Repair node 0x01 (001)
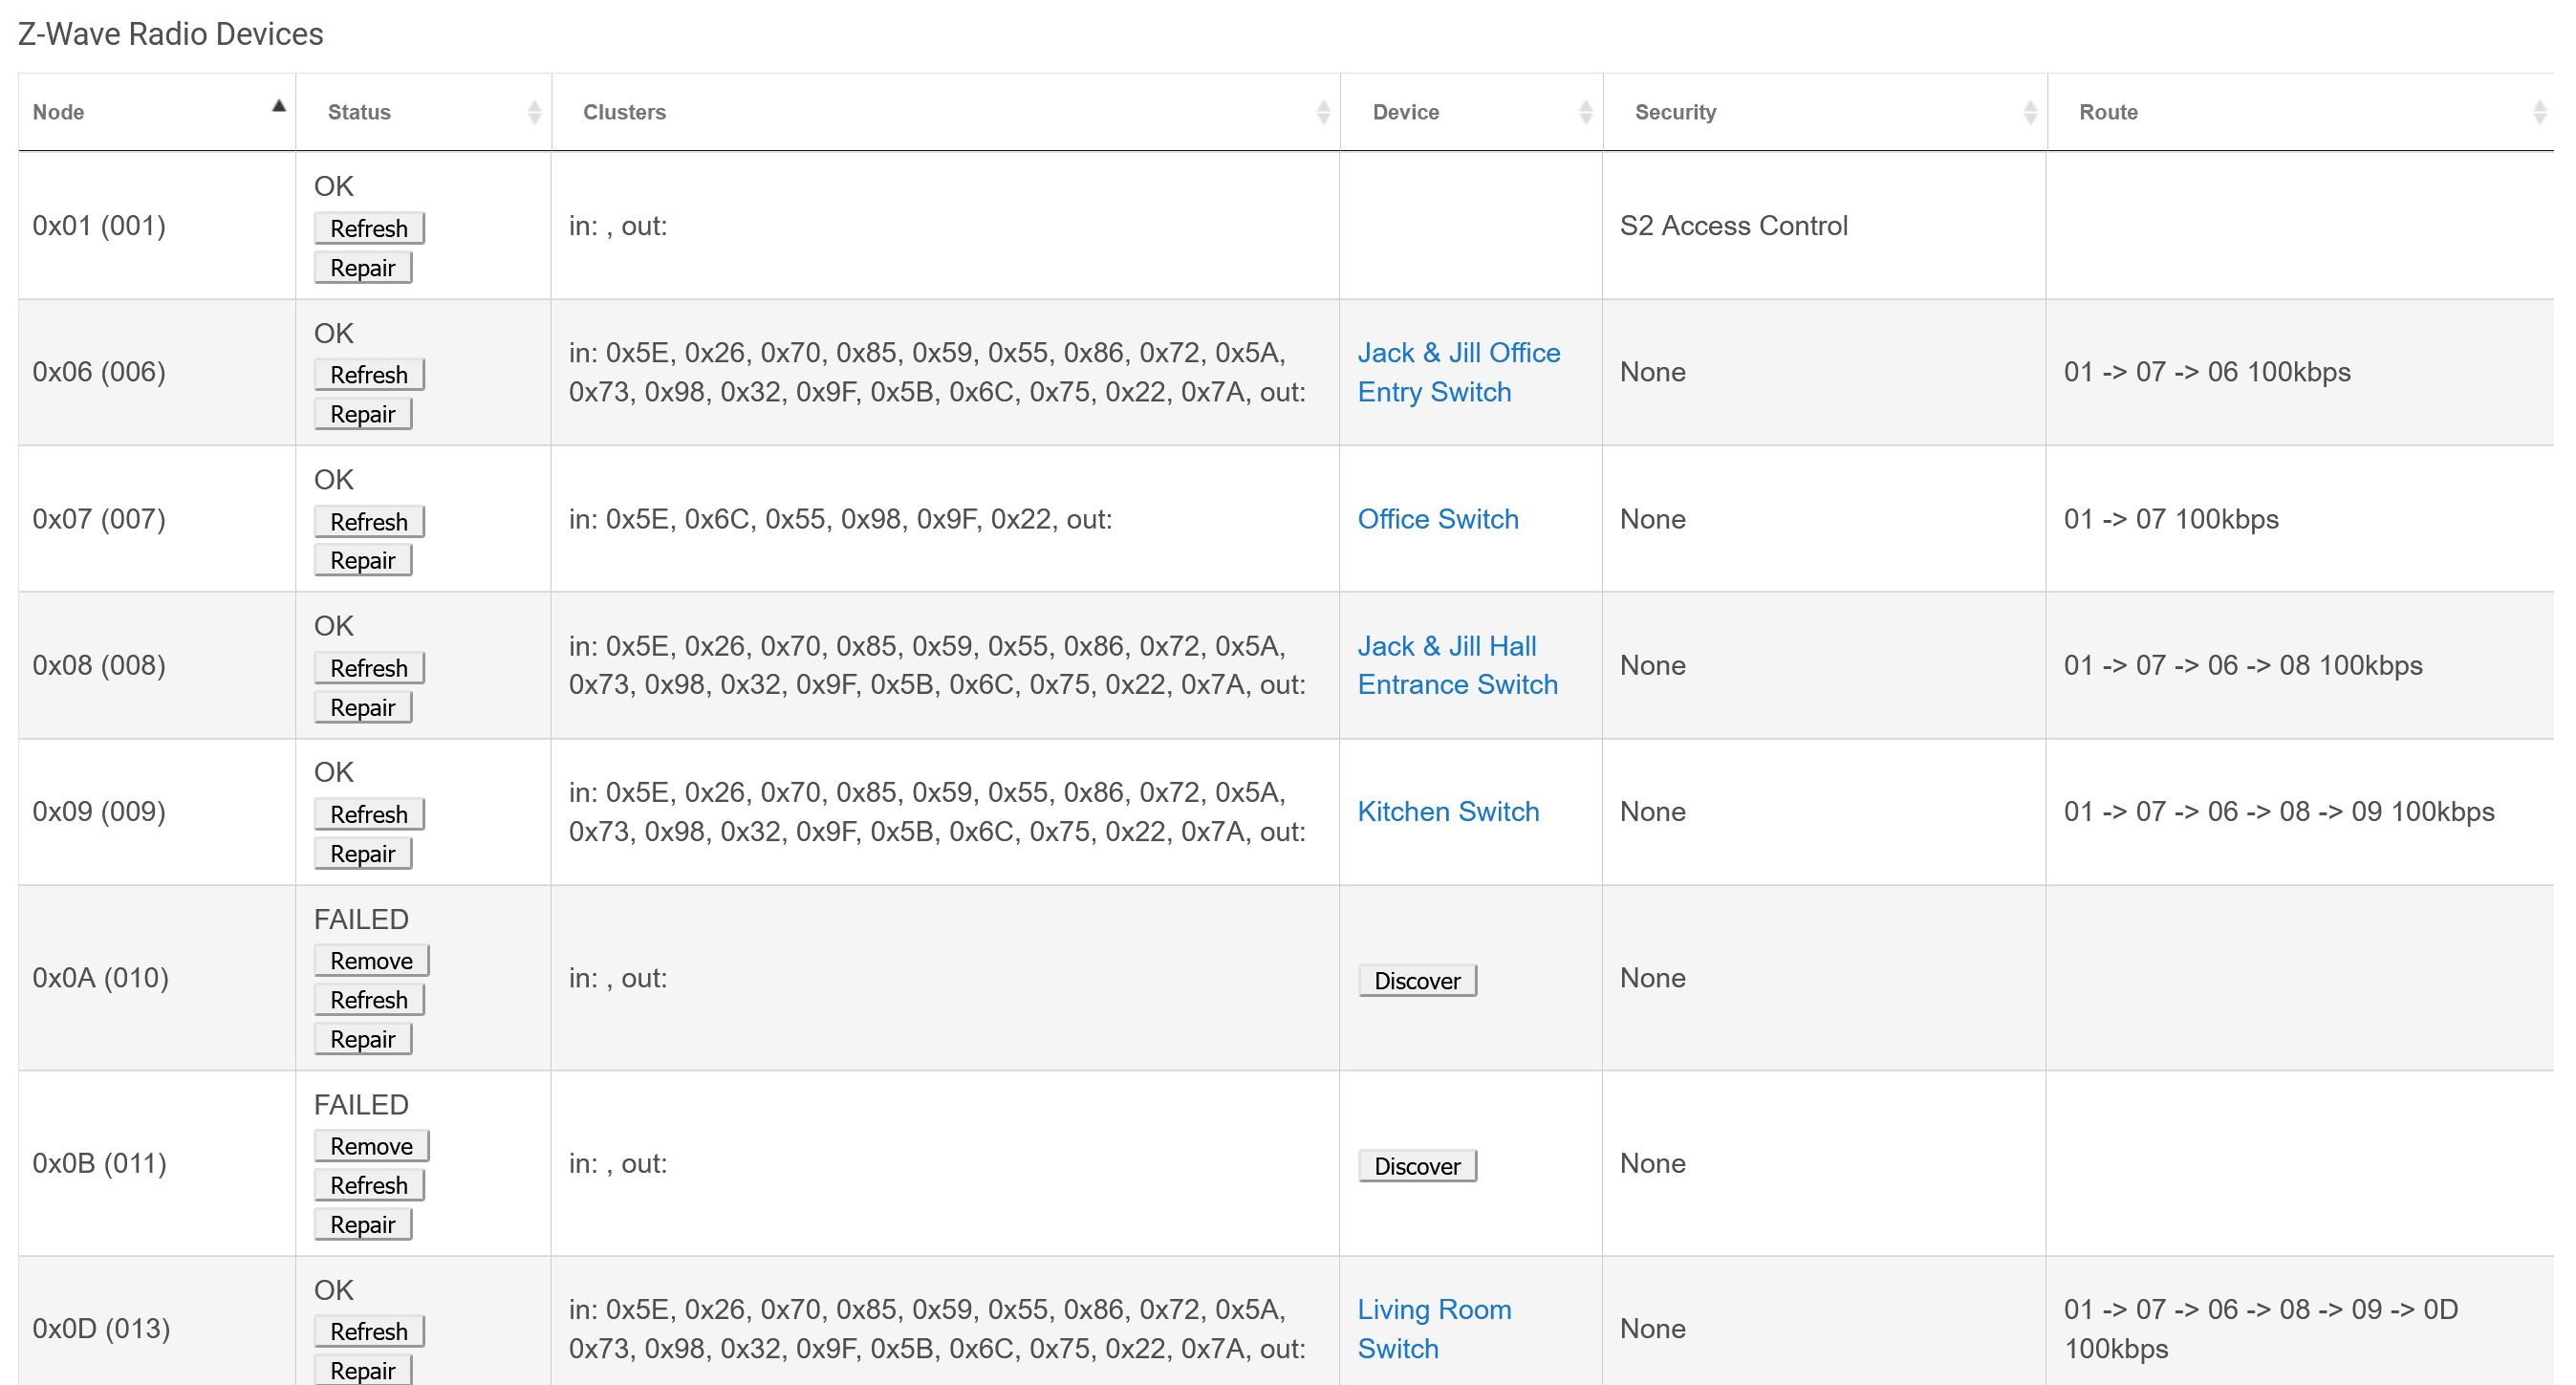The image size is (2576, 1385). click(363, 268)
